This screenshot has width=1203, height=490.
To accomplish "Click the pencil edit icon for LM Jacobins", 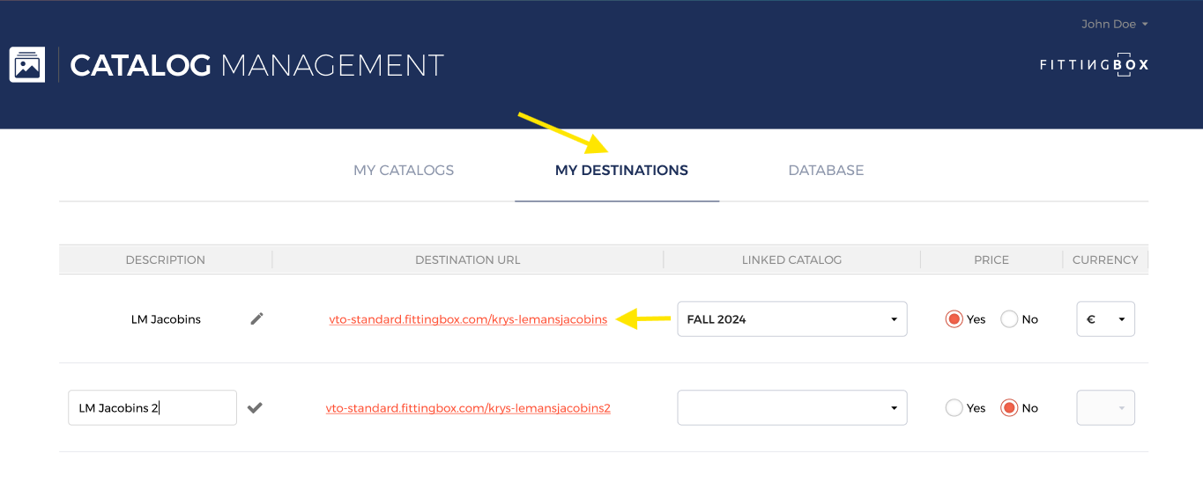I will tap(256, 319).
